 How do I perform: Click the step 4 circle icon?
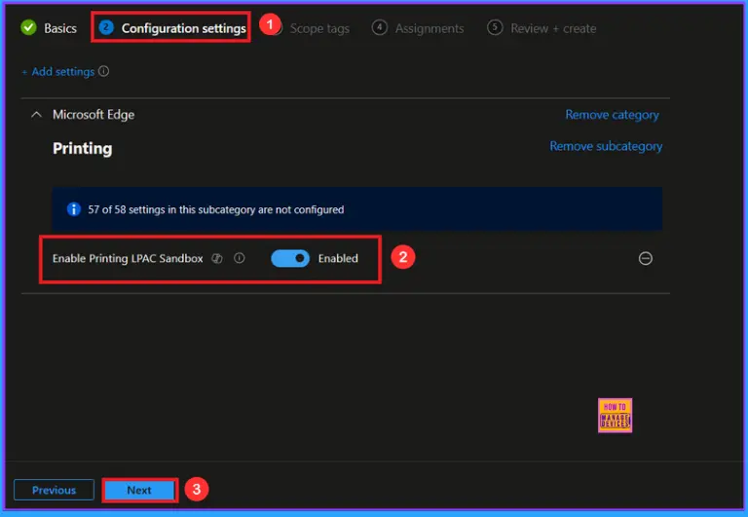coord(379,27)
